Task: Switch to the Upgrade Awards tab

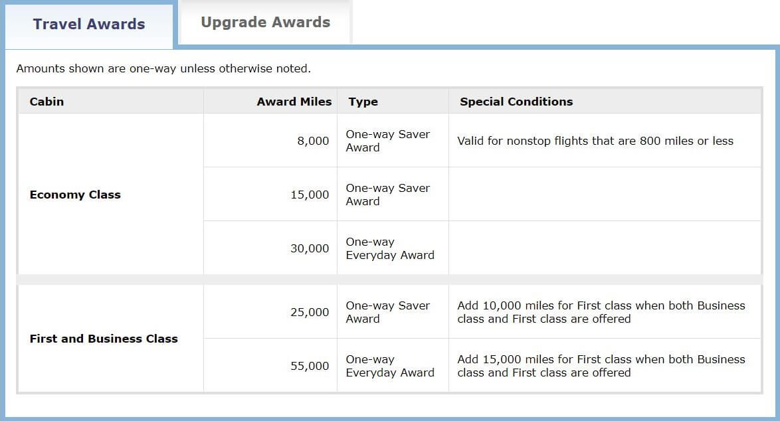Action: 265,22
